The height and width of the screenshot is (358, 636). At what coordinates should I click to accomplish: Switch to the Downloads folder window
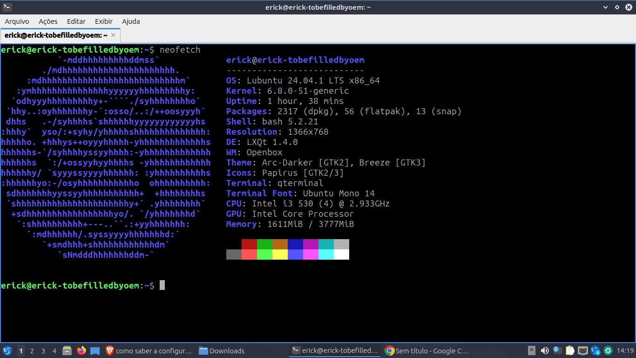tap(242, 351)
